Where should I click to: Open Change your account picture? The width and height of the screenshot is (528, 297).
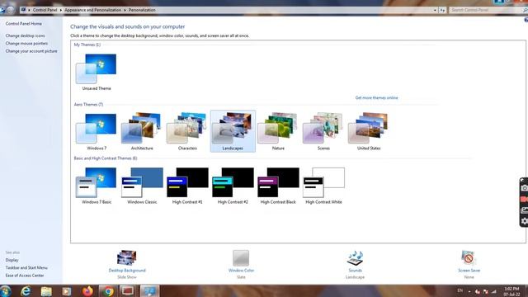pyautogui.click(x=31, y=51)
